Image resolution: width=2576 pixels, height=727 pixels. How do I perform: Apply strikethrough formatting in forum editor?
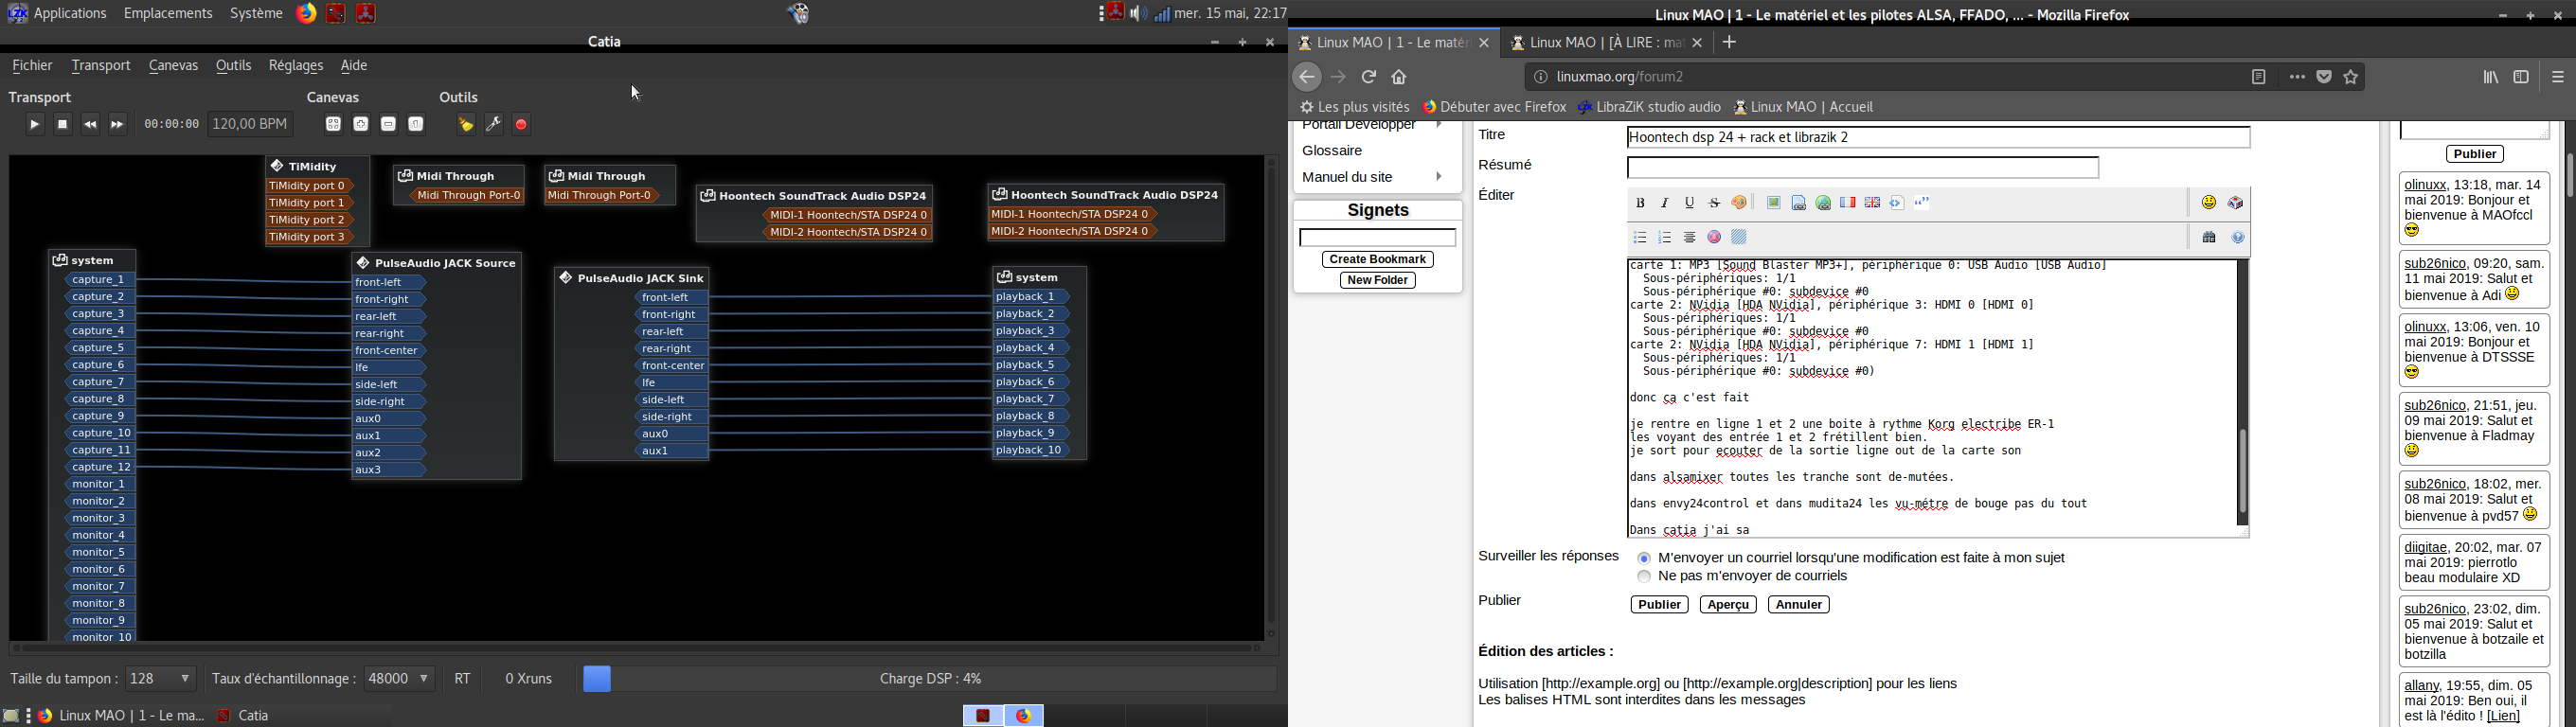coord(1715,203)
